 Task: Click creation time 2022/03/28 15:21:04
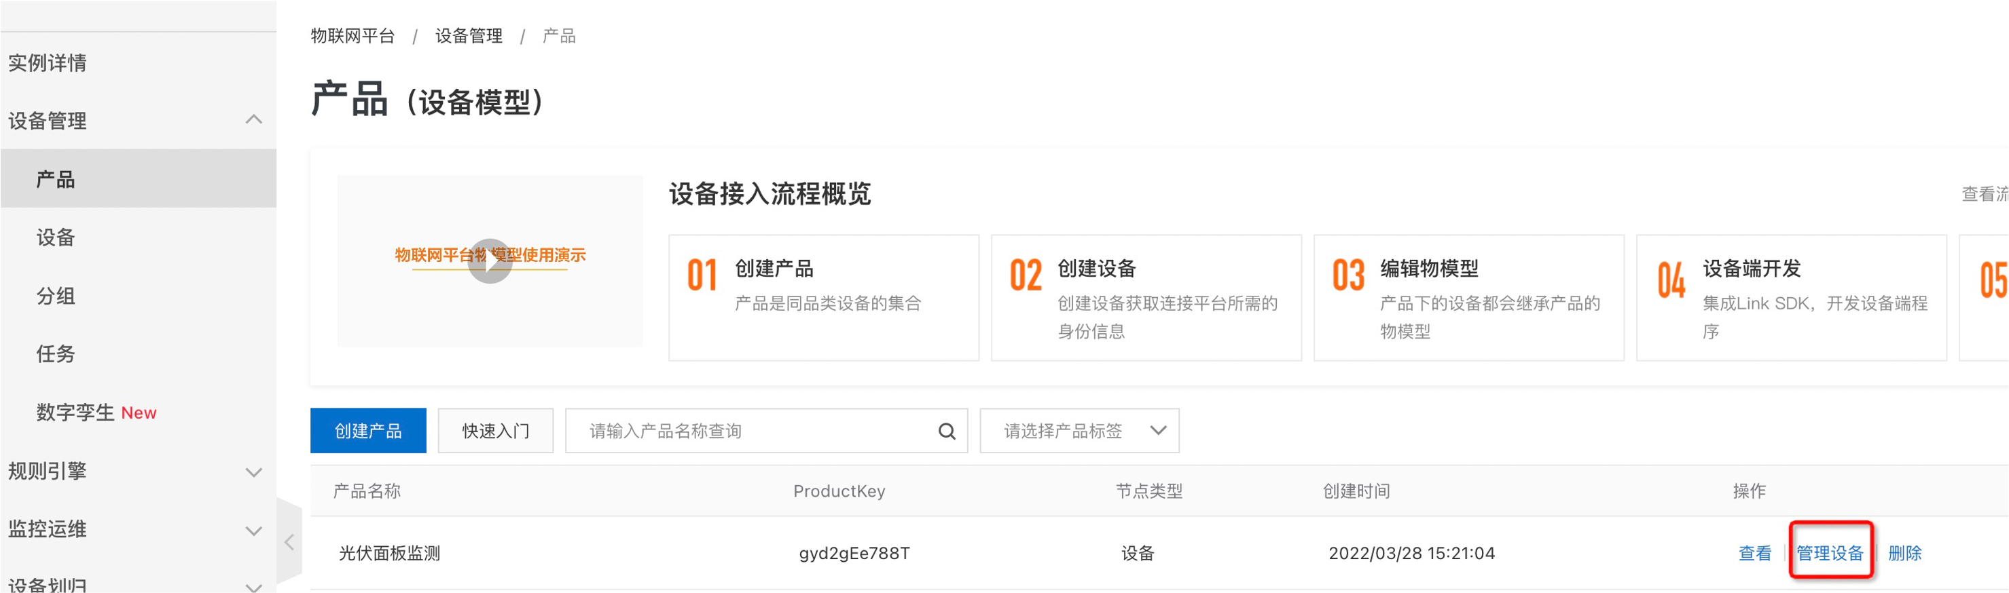coord(1411,553)
